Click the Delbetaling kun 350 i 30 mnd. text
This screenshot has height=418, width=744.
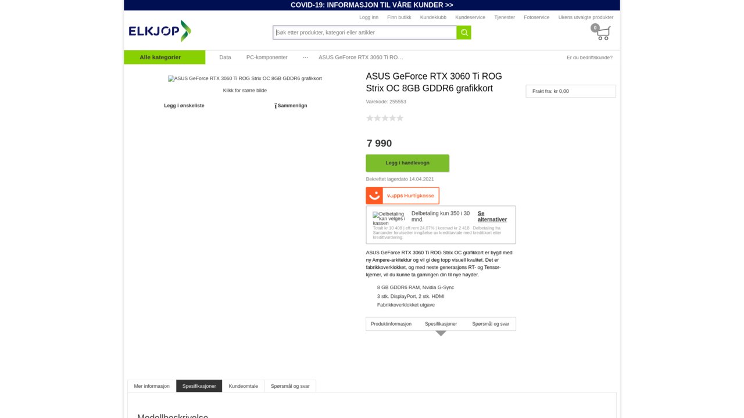click(x=441, y=217)
